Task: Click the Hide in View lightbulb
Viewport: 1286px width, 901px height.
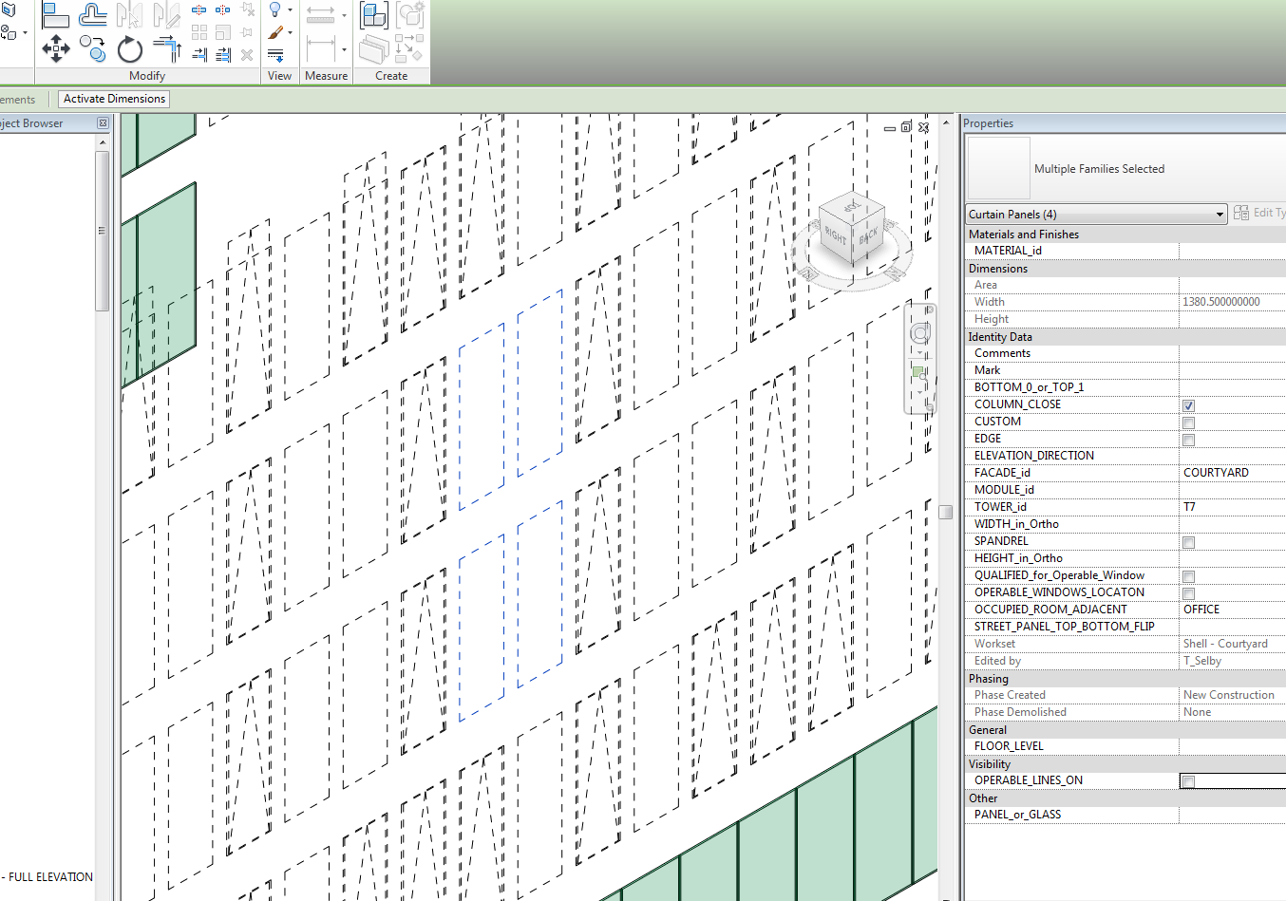Action: pyautogui.click(x=274, y=9)
